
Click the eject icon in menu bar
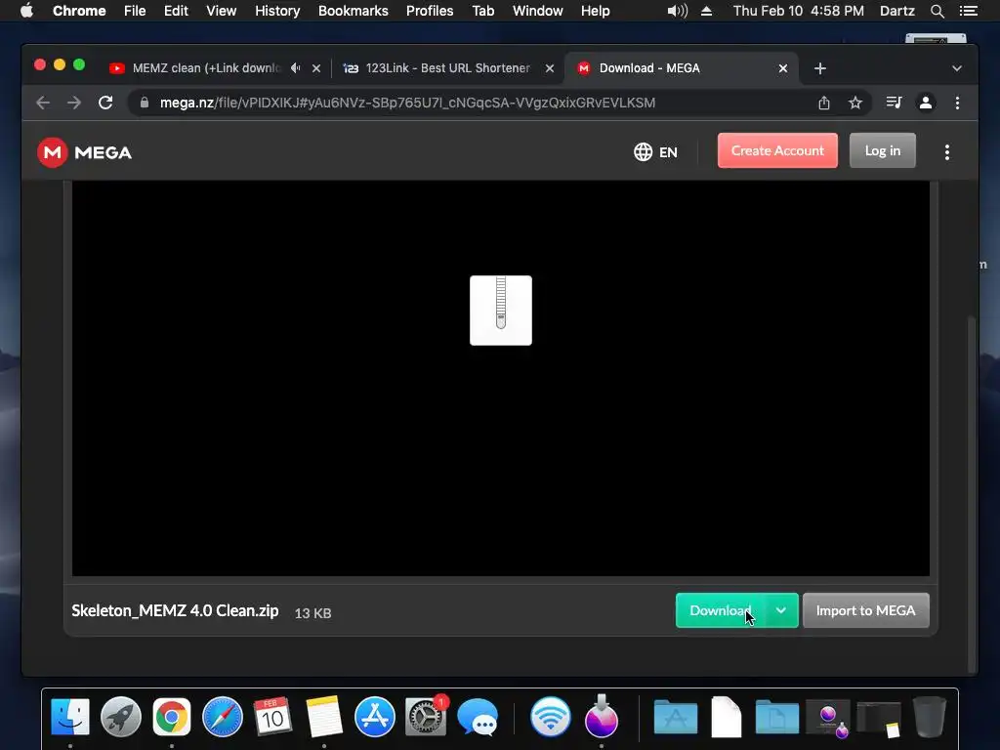pyautogui.click(x=707, y=11)
